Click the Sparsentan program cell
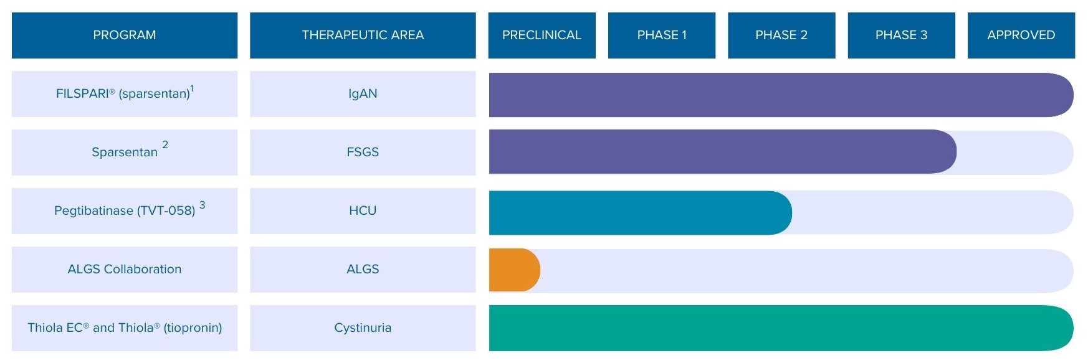The image size is (1088, 363). pos(125,153)
